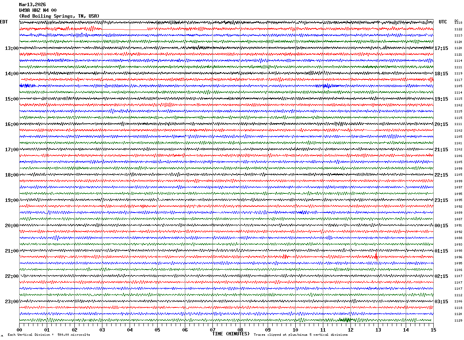
Task: Select the 22:00 EDT time label
Action: coord(12,276)
